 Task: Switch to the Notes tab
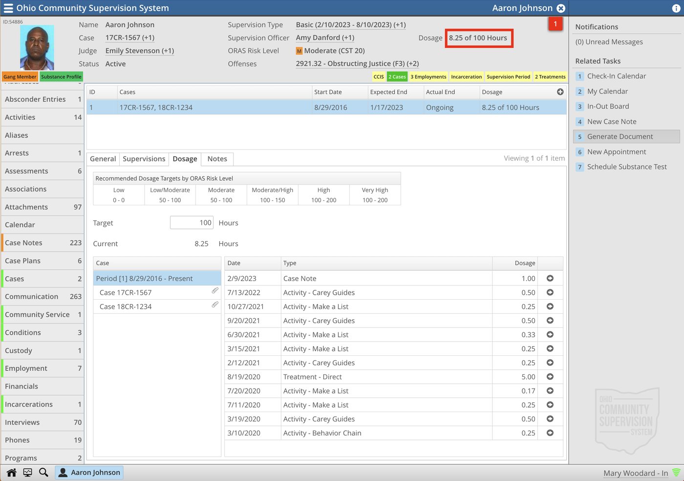coord(217,159)
